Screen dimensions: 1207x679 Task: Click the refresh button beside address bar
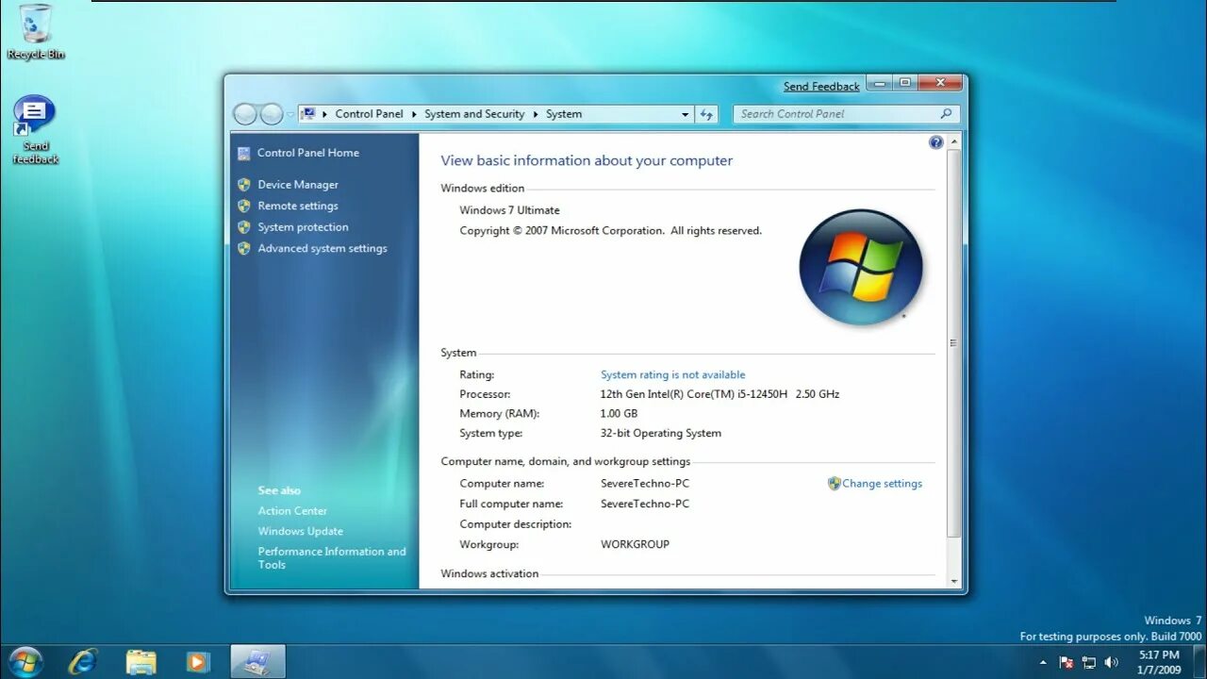(707, 114)
